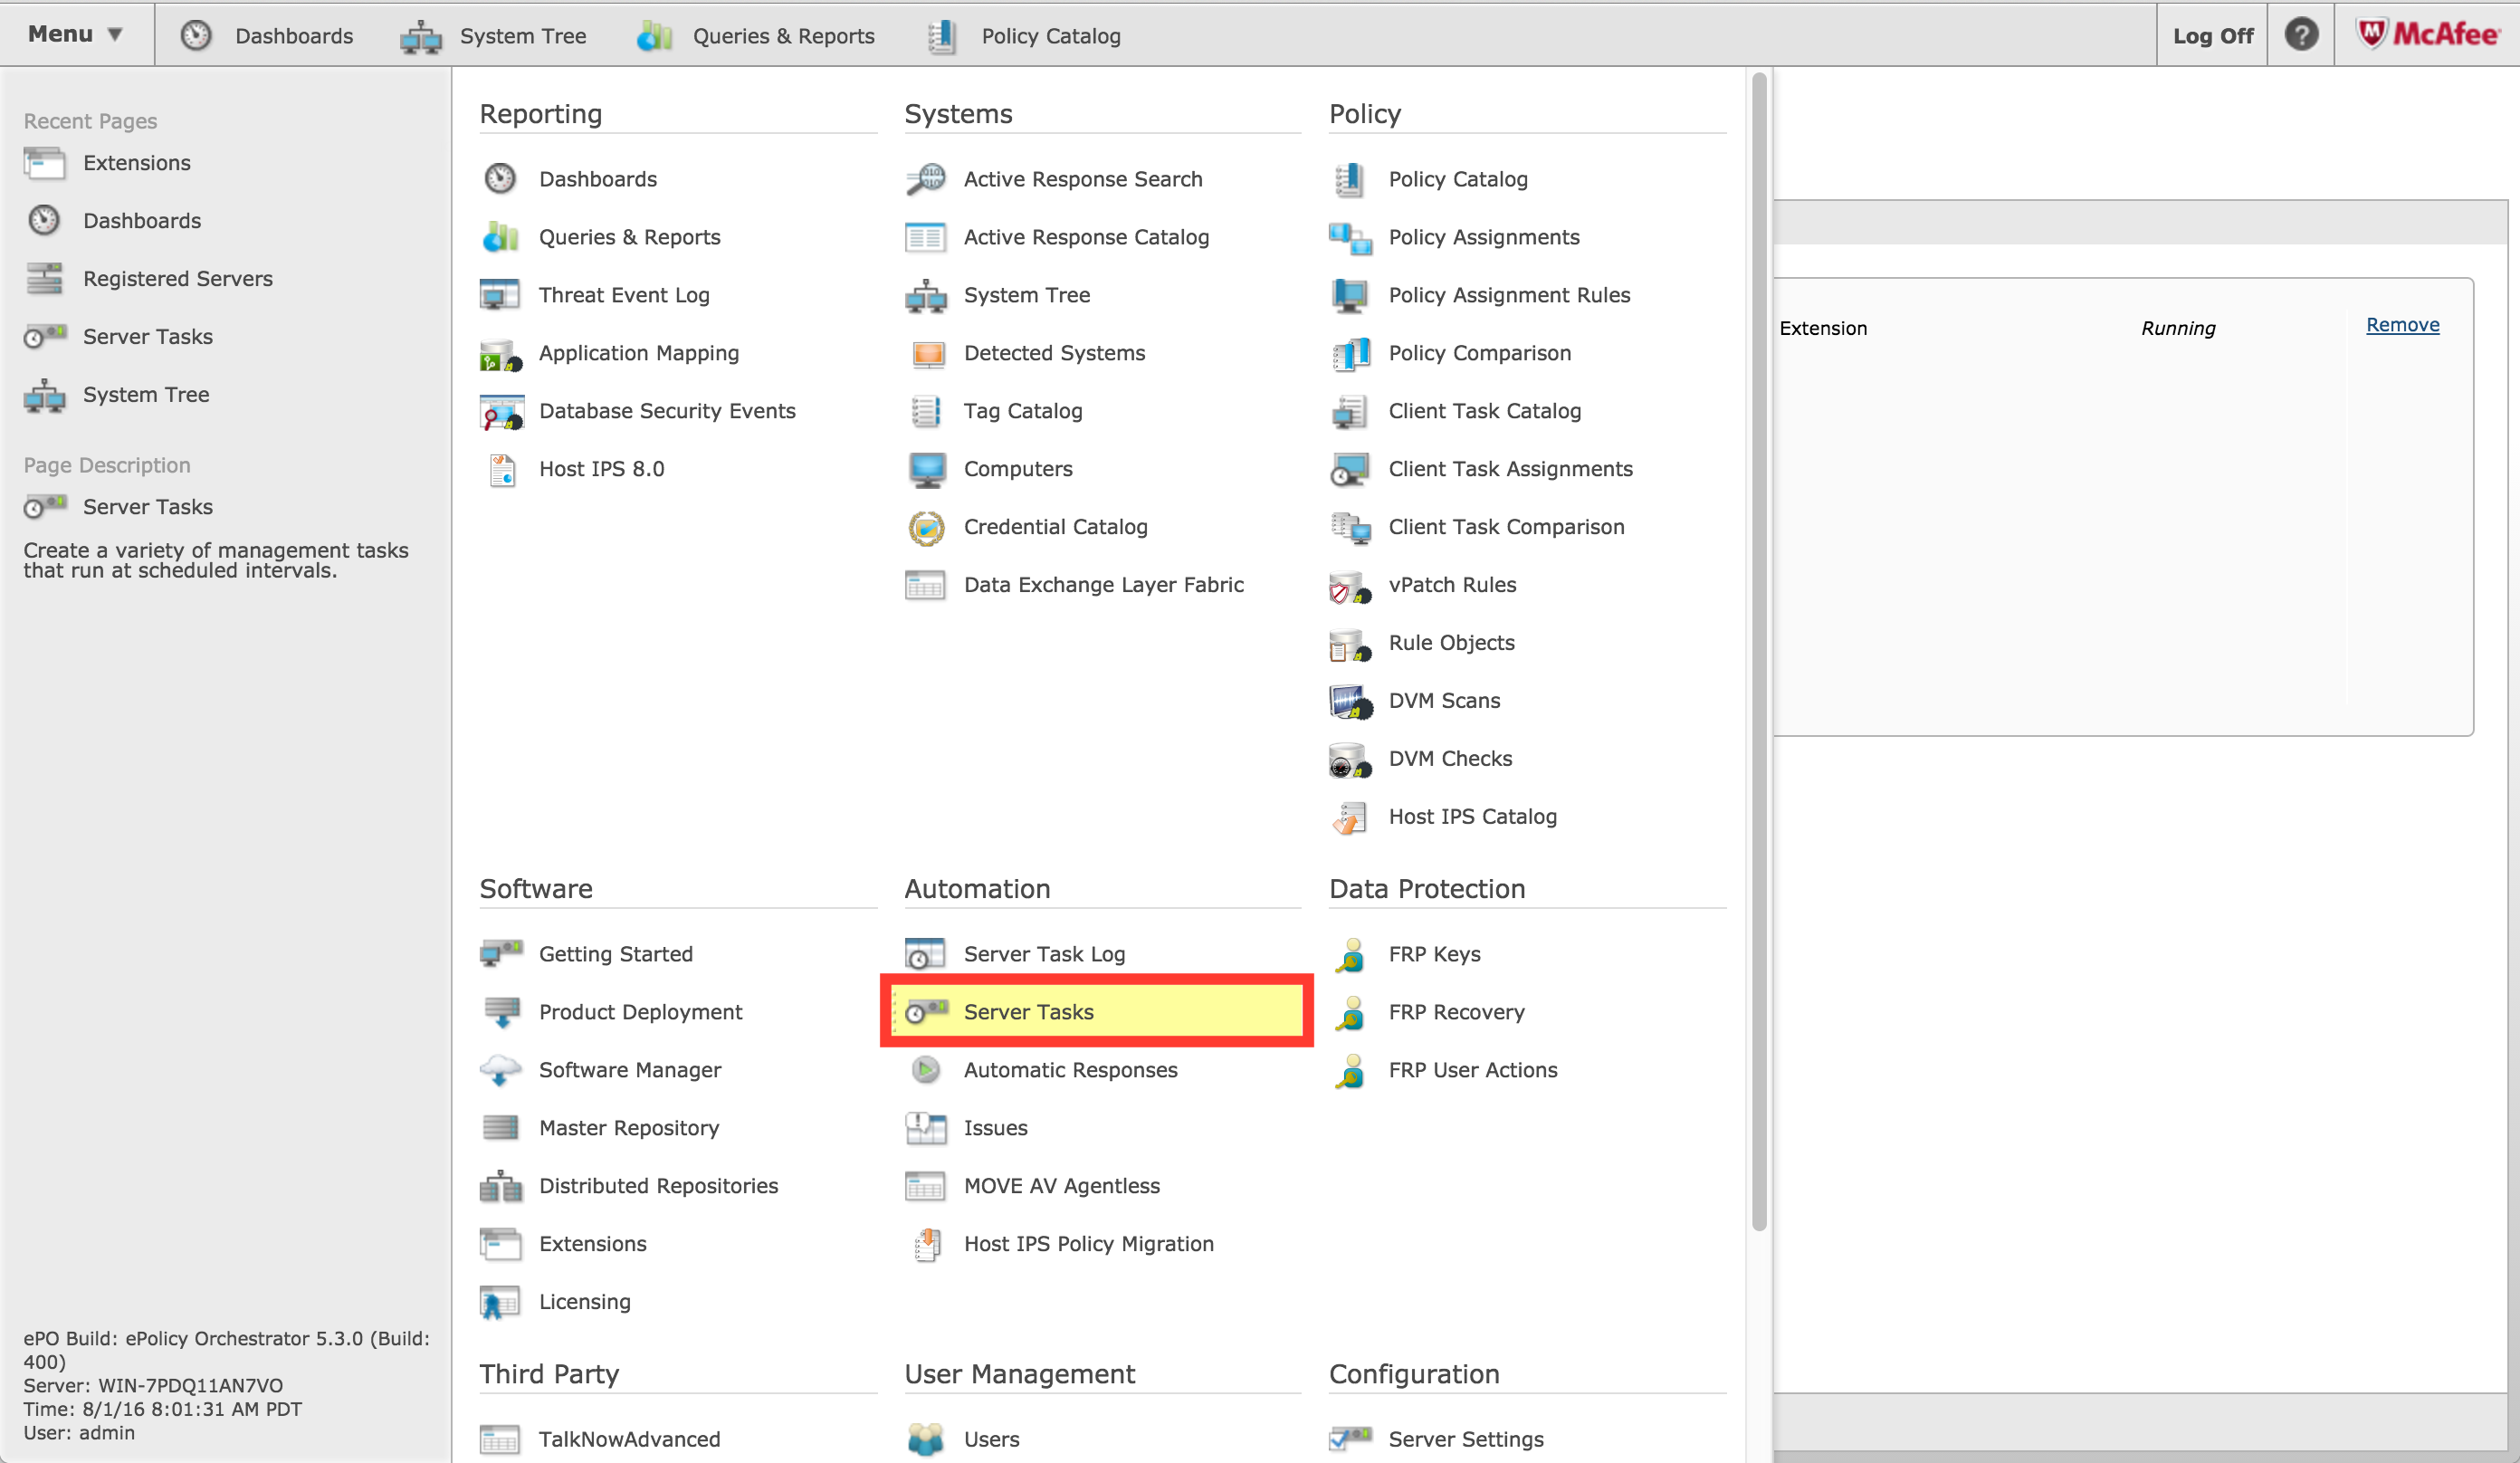Open DVM Scans
The width and height of the screenshot is (2520, 1463).
click(x=1444, y=700)
